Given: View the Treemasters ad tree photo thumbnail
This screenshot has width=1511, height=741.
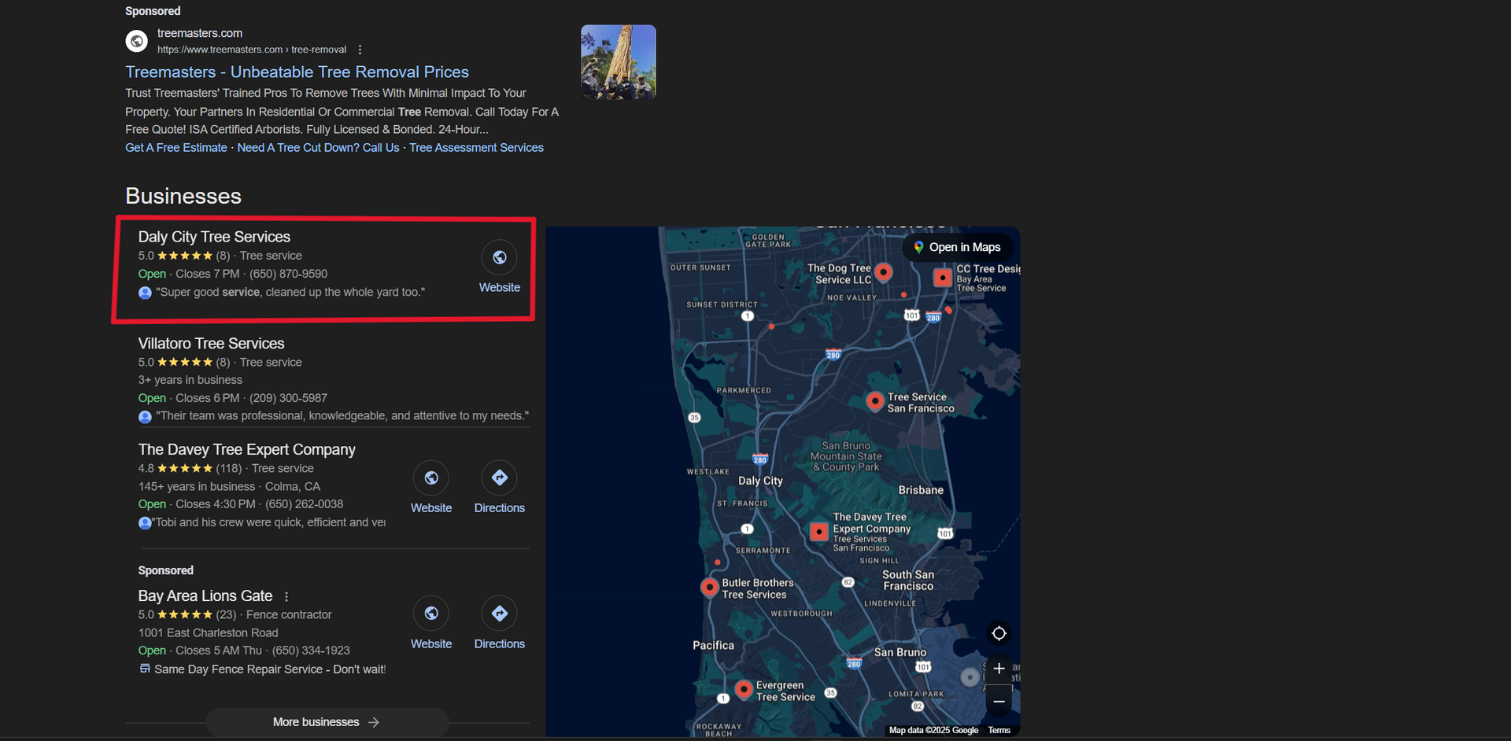Looking at the screenshot, I should tap(619, 62).
